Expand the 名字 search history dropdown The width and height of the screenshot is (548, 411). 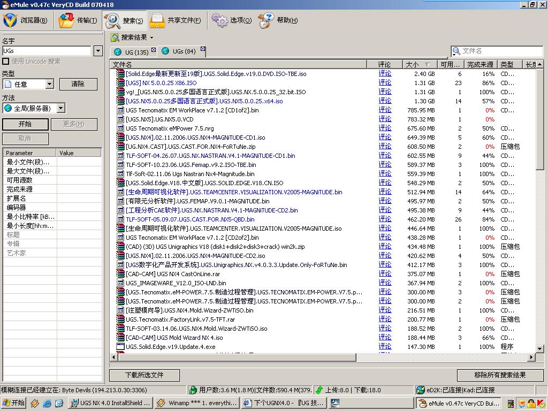coord(98,51)
